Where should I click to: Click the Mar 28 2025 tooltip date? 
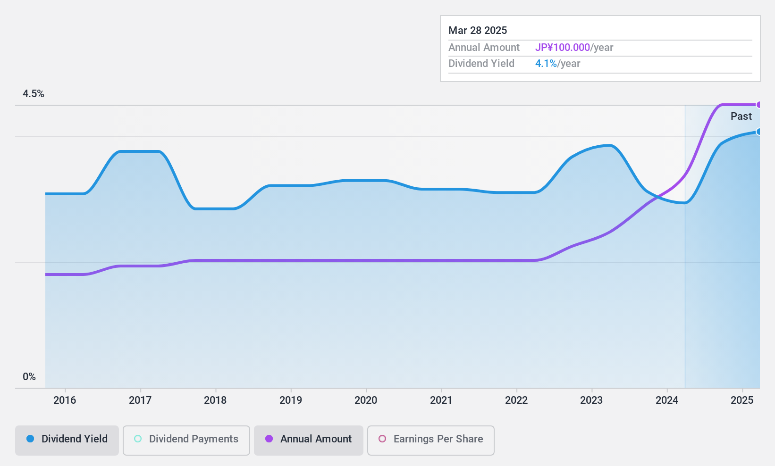(478, 30)
